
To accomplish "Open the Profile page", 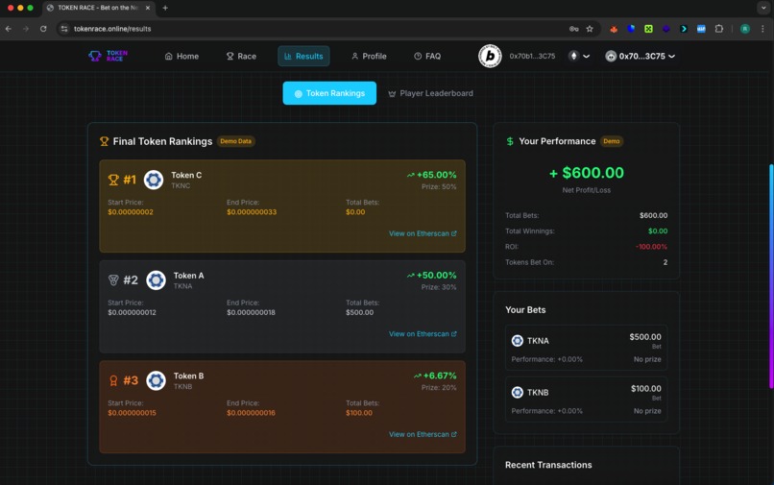I will 369,57.
